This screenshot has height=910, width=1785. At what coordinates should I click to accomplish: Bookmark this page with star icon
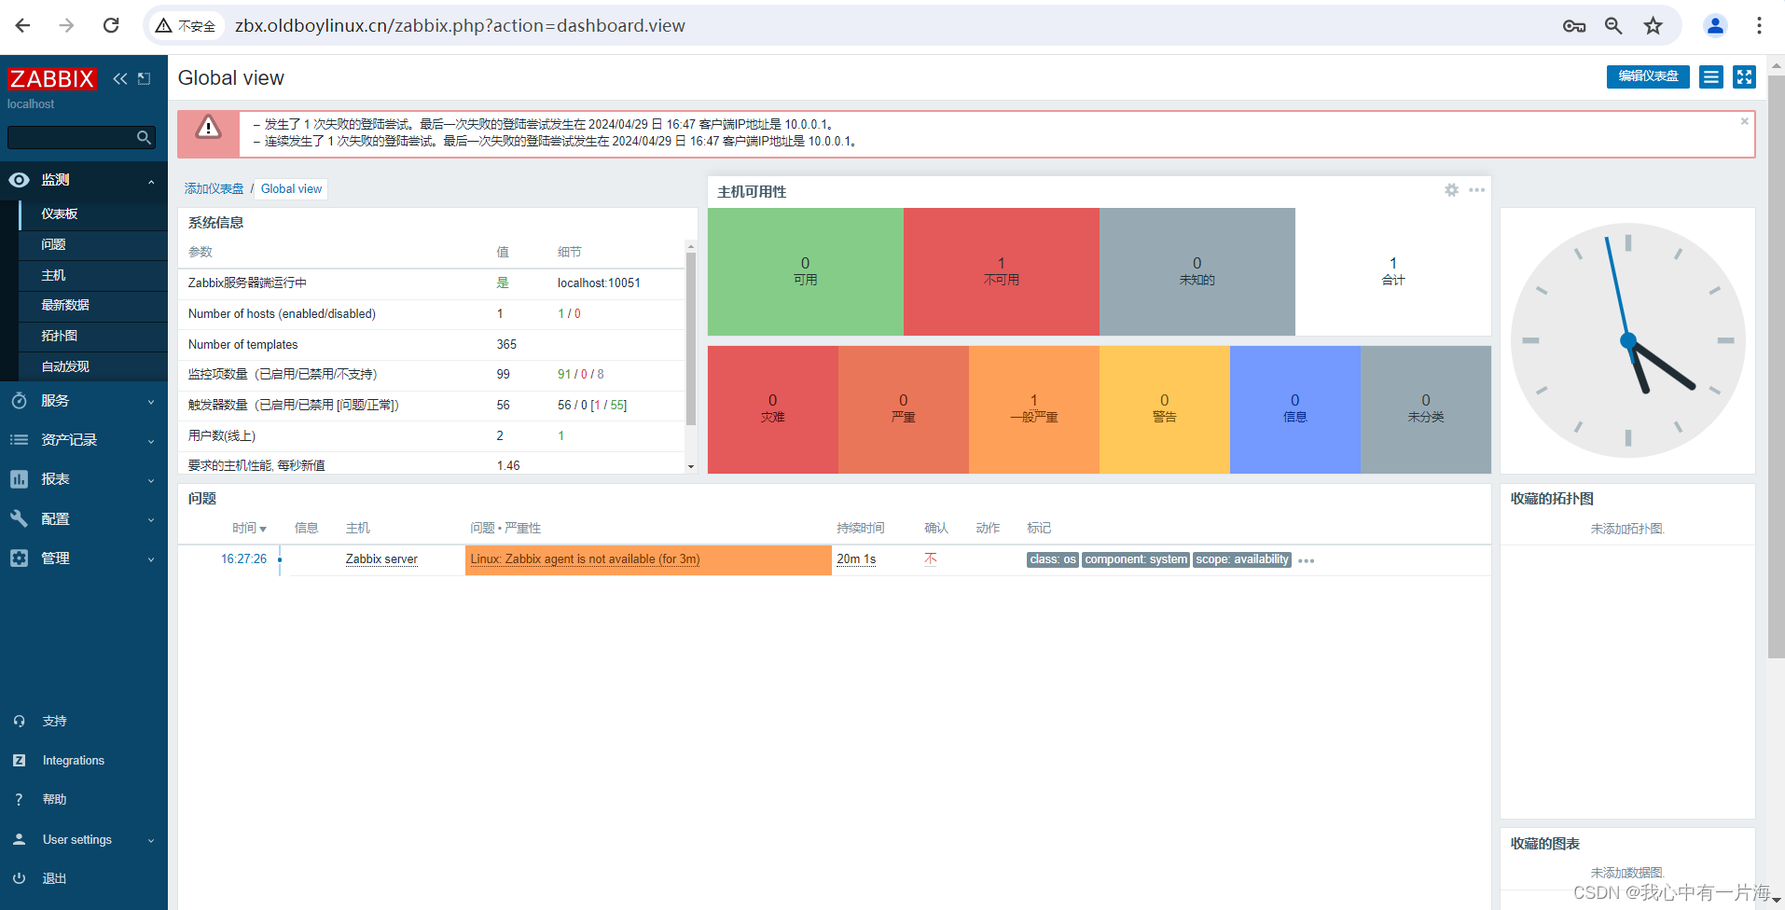(1653, 25)
